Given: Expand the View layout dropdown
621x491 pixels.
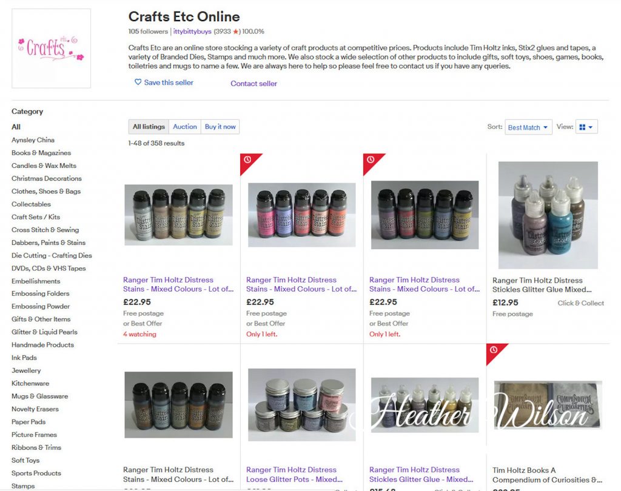Looking at the screenshot, I should [586, 127].
